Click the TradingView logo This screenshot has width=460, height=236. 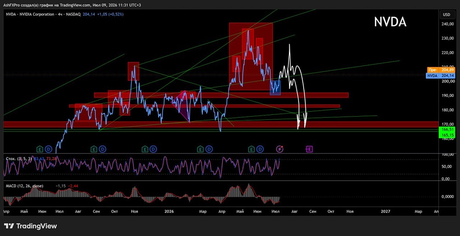click(x=30, y=226)
